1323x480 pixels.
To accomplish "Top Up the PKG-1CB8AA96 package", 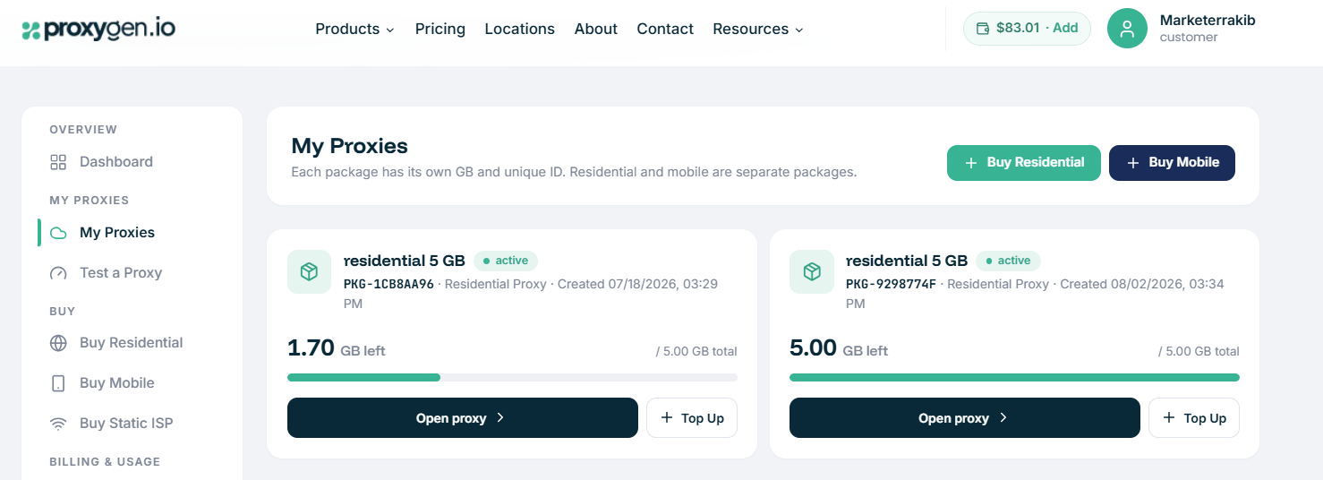I will tap(692, 418).
